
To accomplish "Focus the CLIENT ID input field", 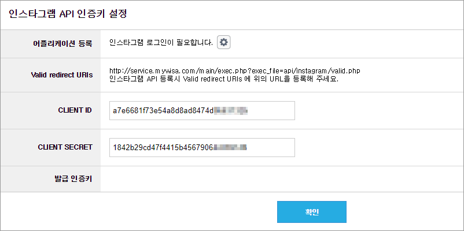I will coord(202,110).
